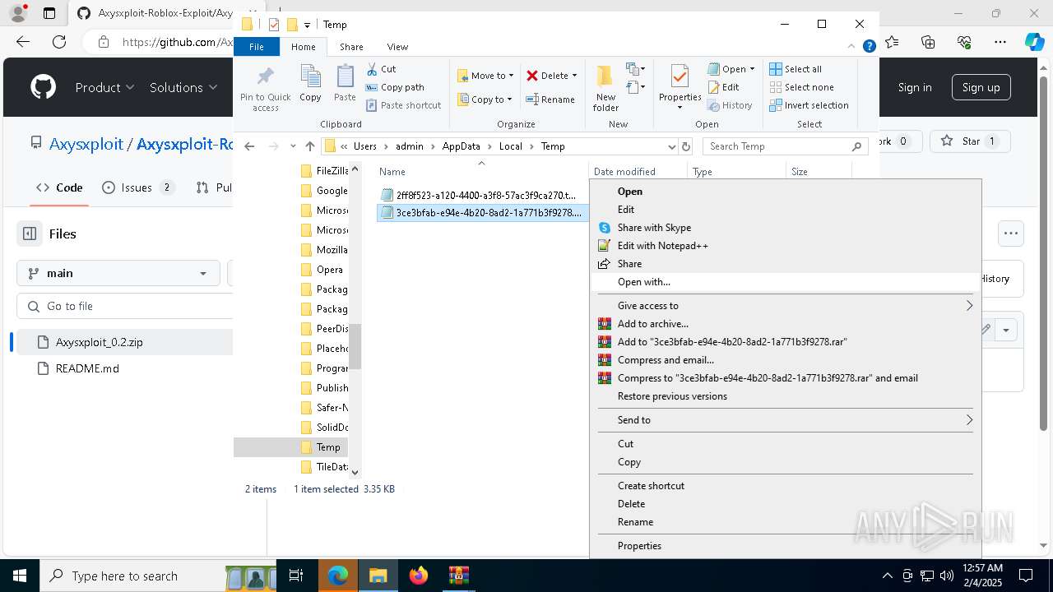Click Edit in the Open group
Screen dimensions: 1053x592
(x=722, y=87)
